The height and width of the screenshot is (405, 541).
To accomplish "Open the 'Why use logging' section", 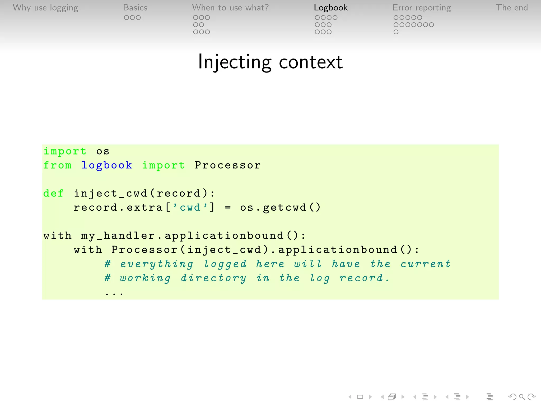I will (x=45, y=8).
